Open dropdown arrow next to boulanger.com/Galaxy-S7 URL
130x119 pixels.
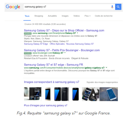(x=65, y=53)
